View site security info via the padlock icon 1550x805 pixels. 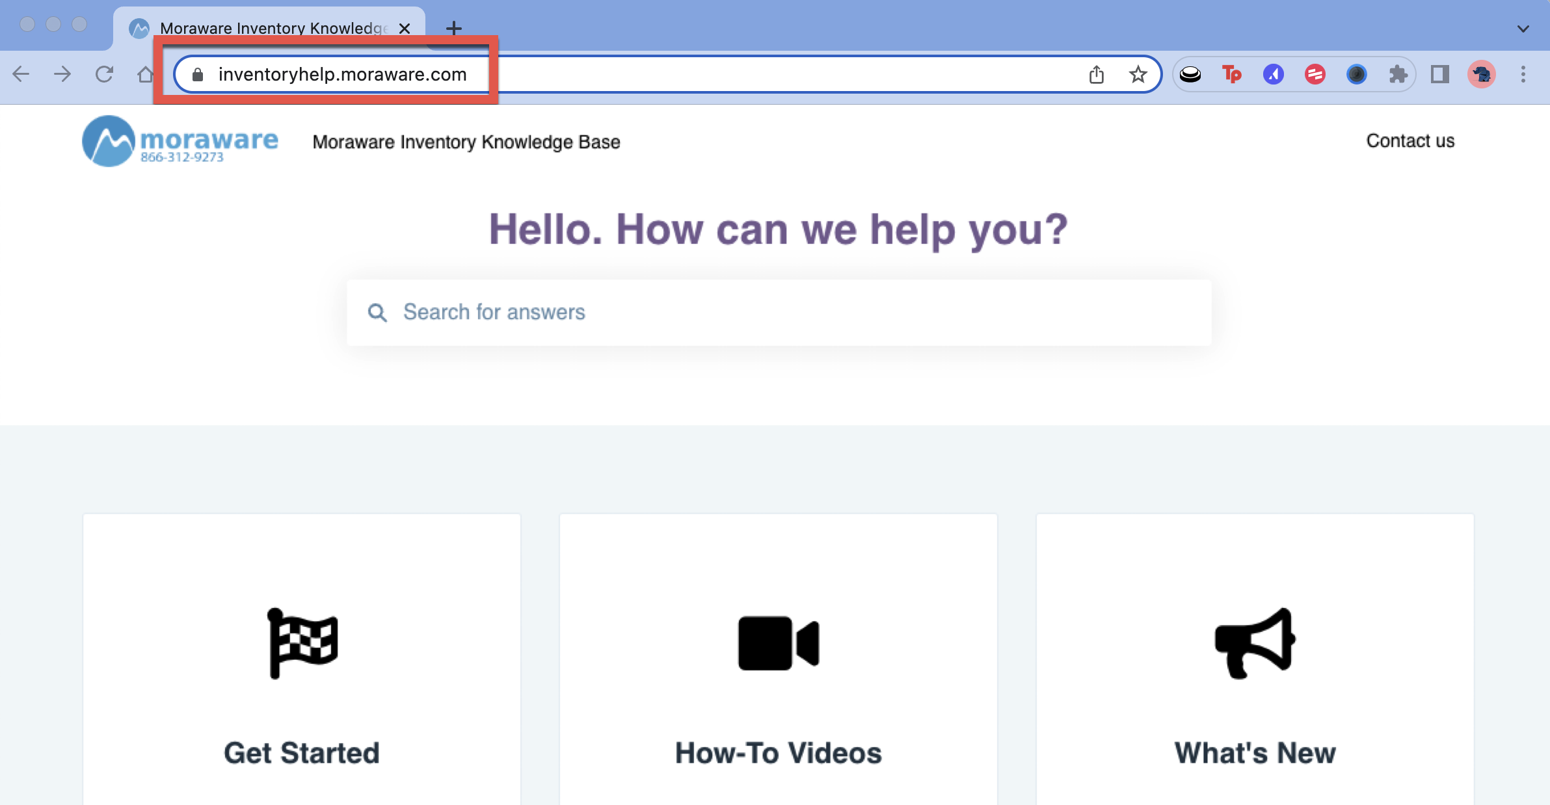[x=198, y=75]
